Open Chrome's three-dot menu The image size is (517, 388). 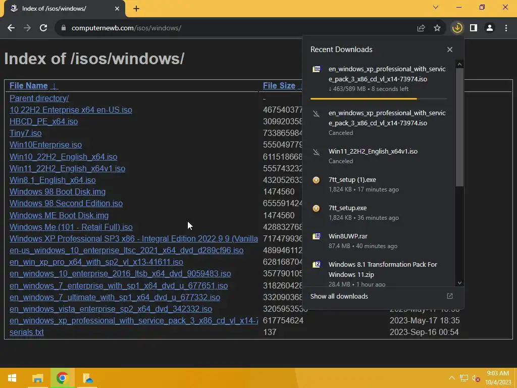[x=506, y=28]
